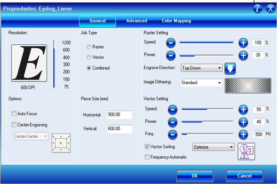This screenshot has height=184, width=277.
Task: Click the Vertical piece size field
Action: pos(120,129)
